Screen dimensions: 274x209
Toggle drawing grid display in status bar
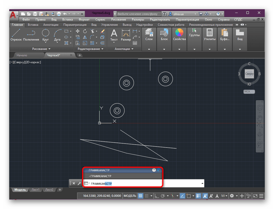140,196
